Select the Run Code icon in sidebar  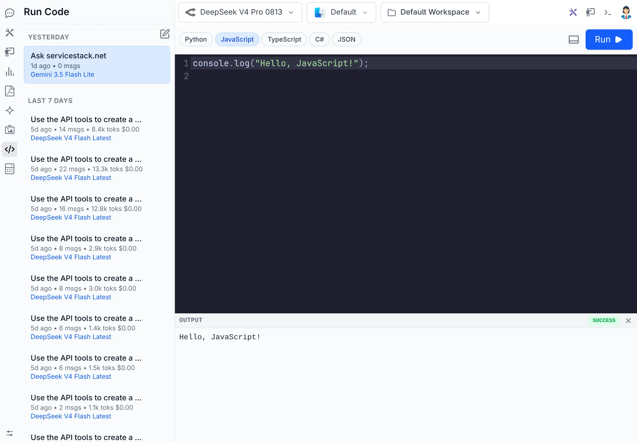pyautogui.click(x=10, y=149)
